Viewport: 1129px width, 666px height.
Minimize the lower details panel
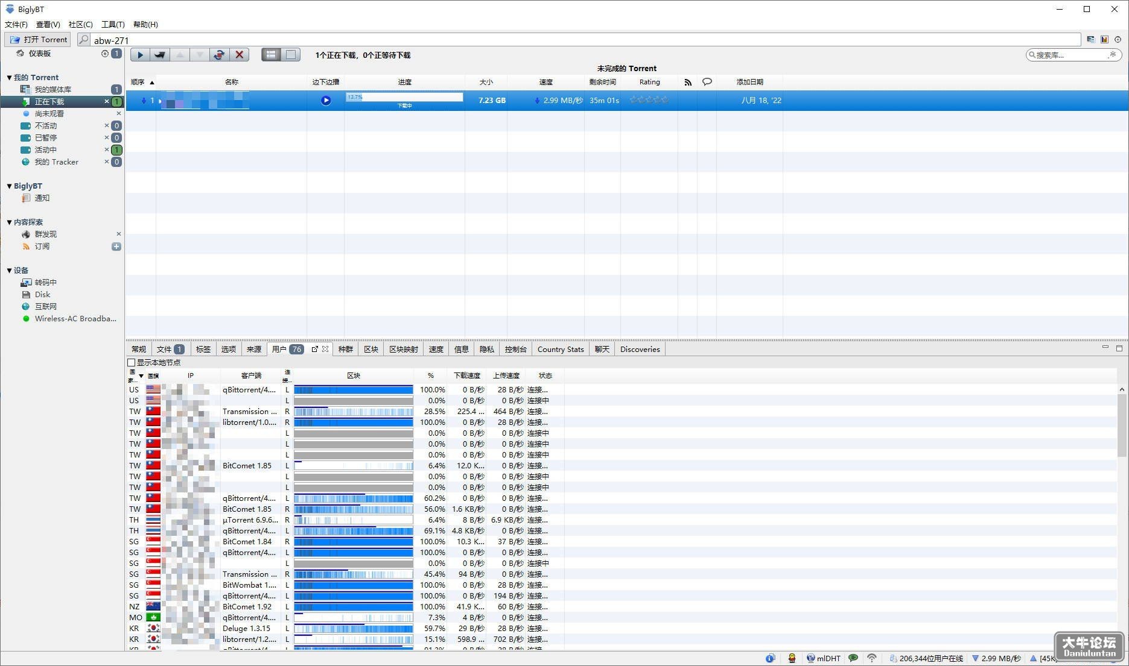click(1105, 348)
